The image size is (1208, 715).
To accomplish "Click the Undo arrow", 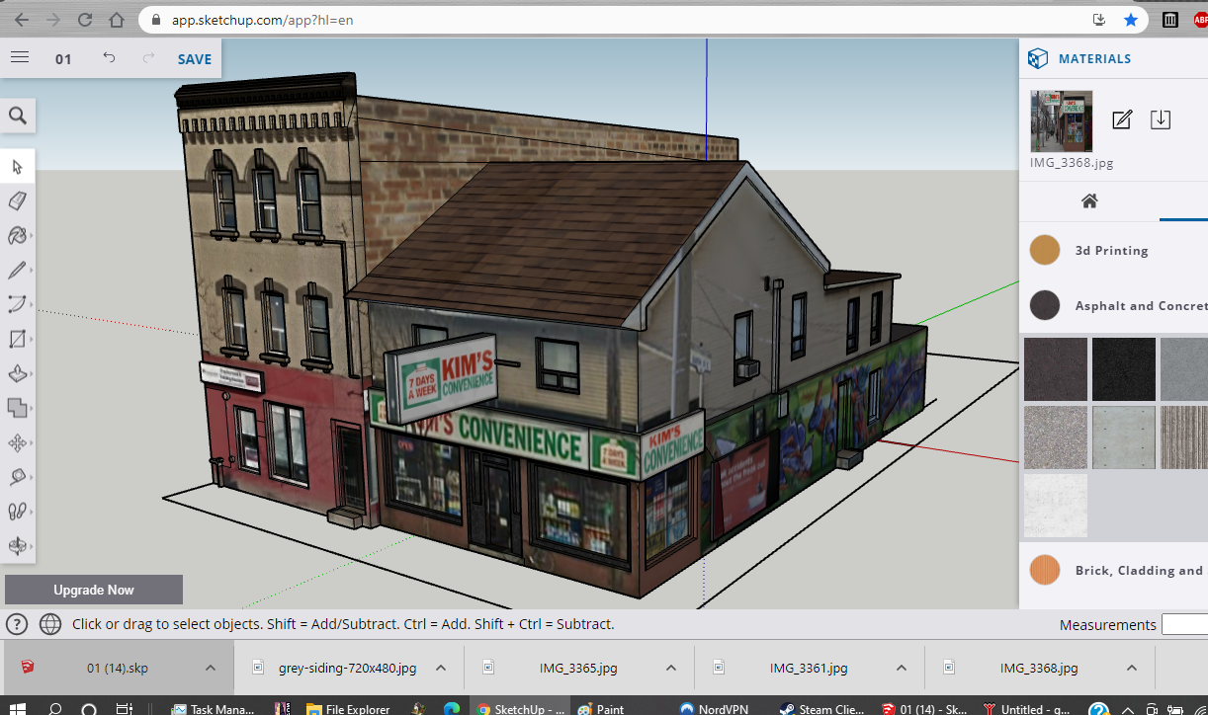I will point(109,58).
